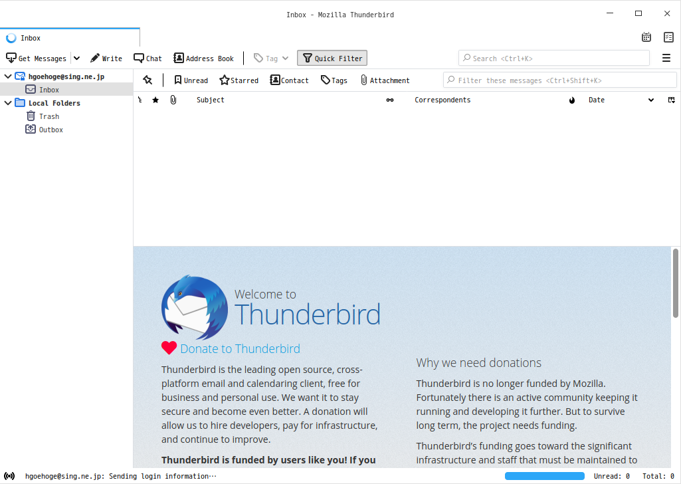Click the welcome page vertical scrollbar
This screenshot has height=484, width=681.
[x=676, y=283]
